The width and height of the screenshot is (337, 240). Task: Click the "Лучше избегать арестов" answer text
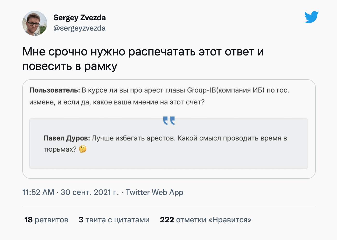coord(134,138)
